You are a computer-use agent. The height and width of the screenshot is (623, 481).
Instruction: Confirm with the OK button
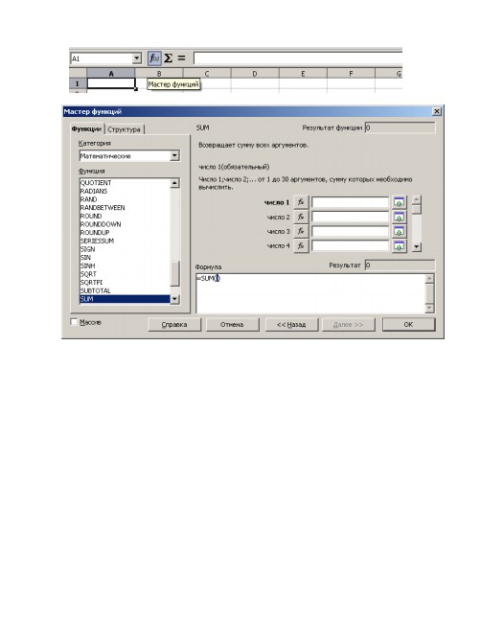[408, 325]
